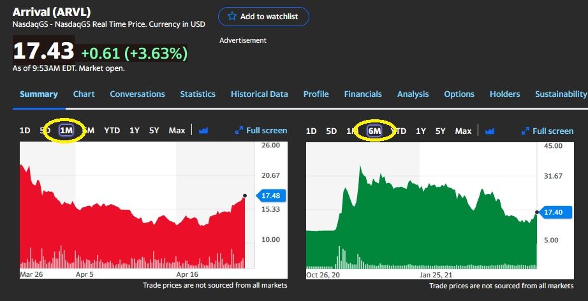The width and height of the screenshot is (588, 301).
Task: View the Historical Data tab
Action: 260,94
